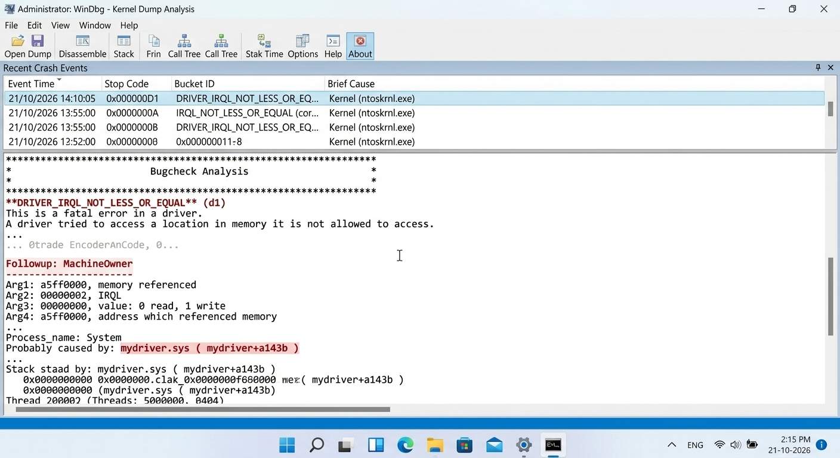Viewport: 840px width, 458px height.
Task: Click the highlighted mydriver.sys probable cause text
Action: (209, 348)
